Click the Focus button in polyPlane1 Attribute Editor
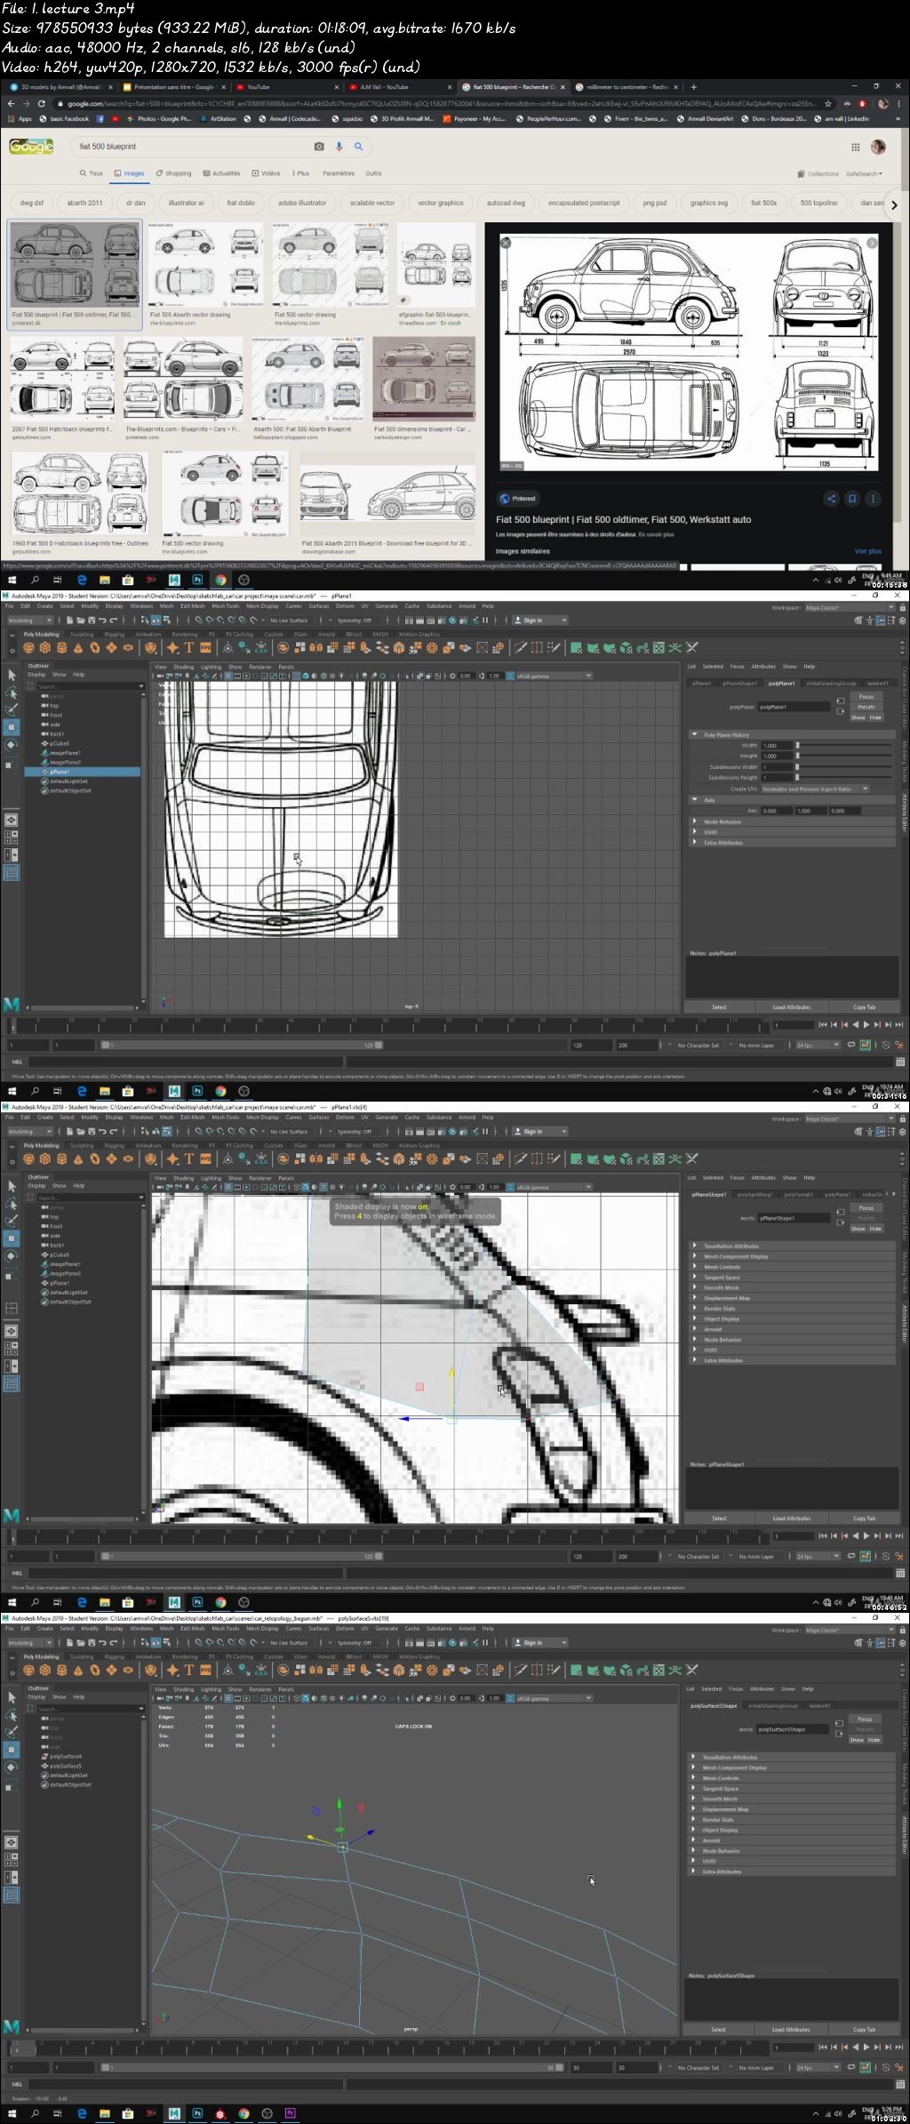Screen dimensions: 910x2124 click(866, 697)
